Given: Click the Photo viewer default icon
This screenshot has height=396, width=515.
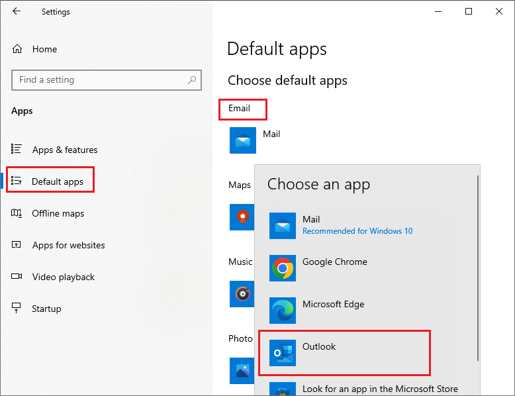Looking at the screenshot, I should pyautogui.click(x=242, y=371).
